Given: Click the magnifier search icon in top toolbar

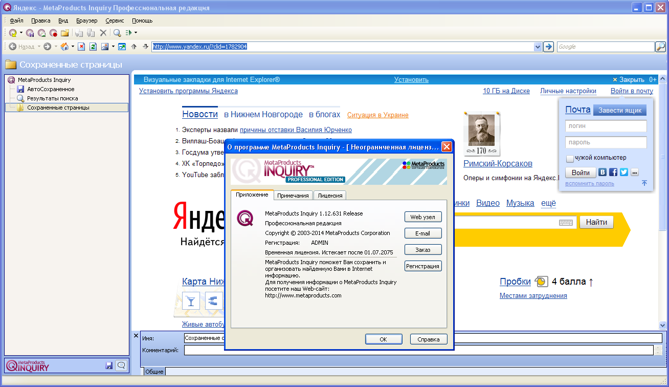Looking at the screenshot, I should click(117, 33).
